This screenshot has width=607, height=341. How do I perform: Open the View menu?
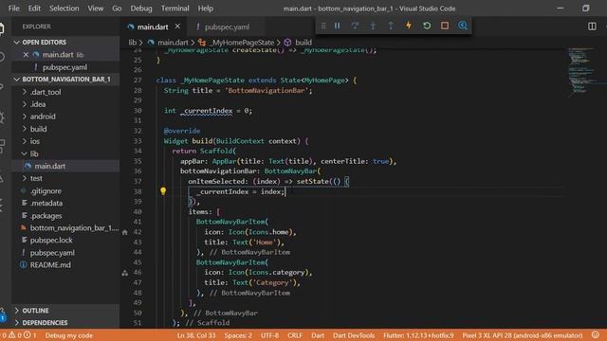(95, 9)
